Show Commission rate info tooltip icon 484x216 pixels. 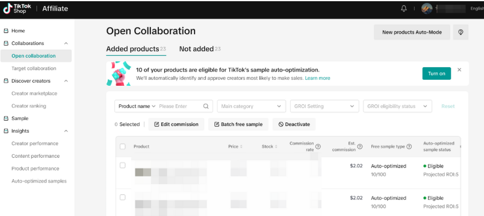click(318, 147)
